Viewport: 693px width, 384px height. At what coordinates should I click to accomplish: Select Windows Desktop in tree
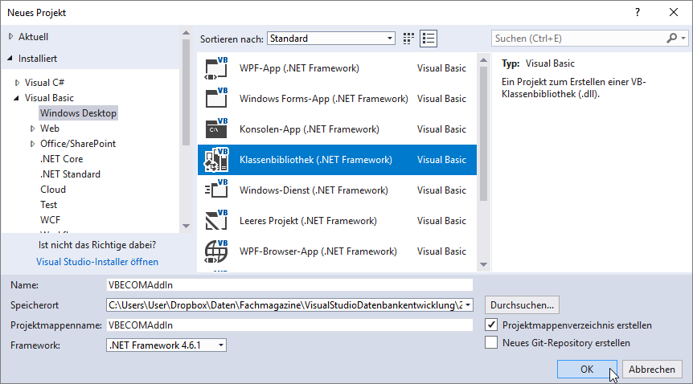click(x=78, y=113)
